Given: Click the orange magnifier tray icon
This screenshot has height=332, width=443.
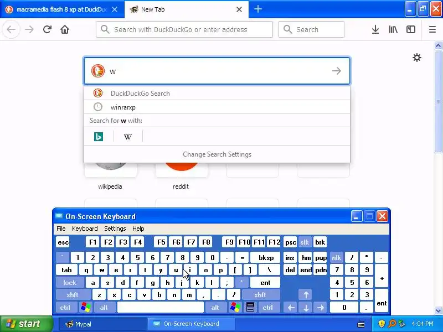Looking at the screenshot, I should (x=392, y=324).
